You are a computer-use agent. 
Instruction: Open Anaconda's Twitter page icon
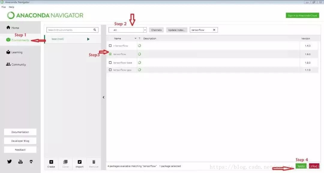click(x=10, y=161)
